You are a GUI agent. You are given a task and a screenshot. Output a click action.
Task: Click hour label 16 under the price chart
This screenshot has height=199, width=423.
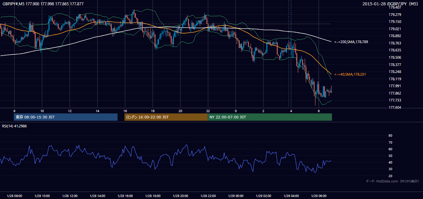[x=125, y=110]
